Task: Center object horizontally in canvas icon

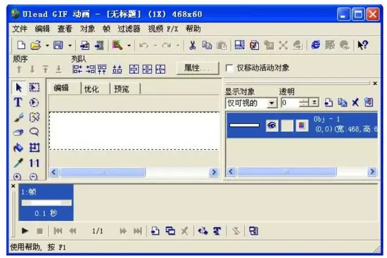Action: click(147, 69)
